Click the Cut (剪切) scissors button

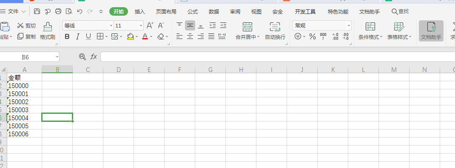[x=26, y=26]
